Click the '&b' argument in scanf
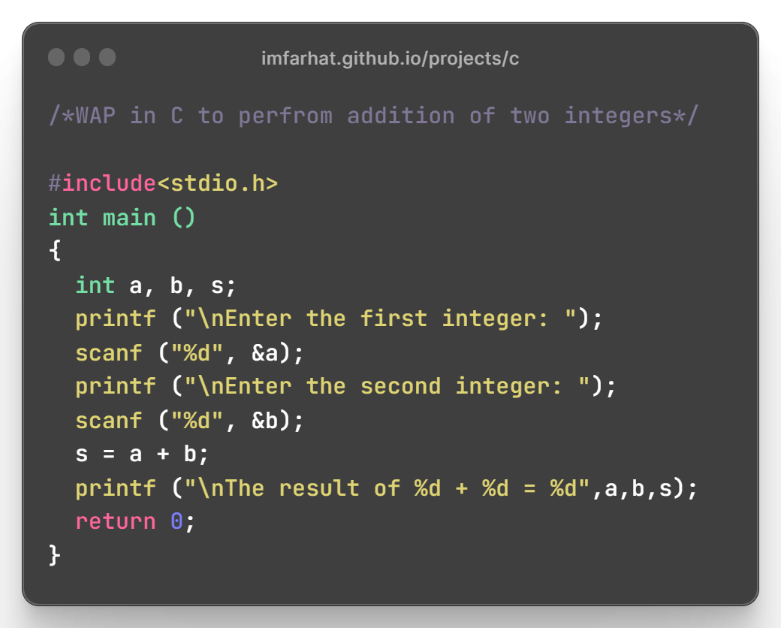Image resolution: width=781 pixels, height=628 pixels. coord(265,421)
